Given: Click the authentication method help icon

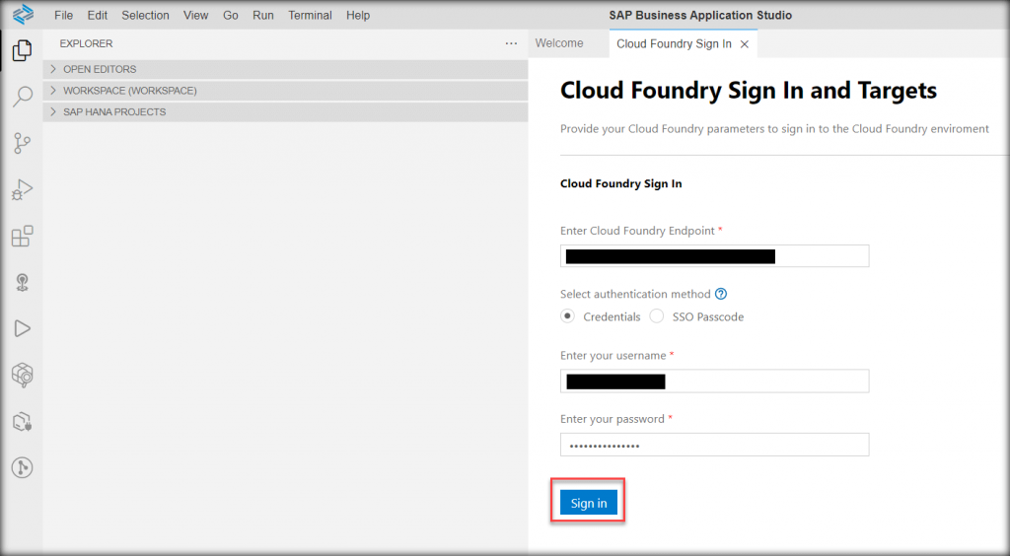Looking at the screenshot, I should click(721, 294).
